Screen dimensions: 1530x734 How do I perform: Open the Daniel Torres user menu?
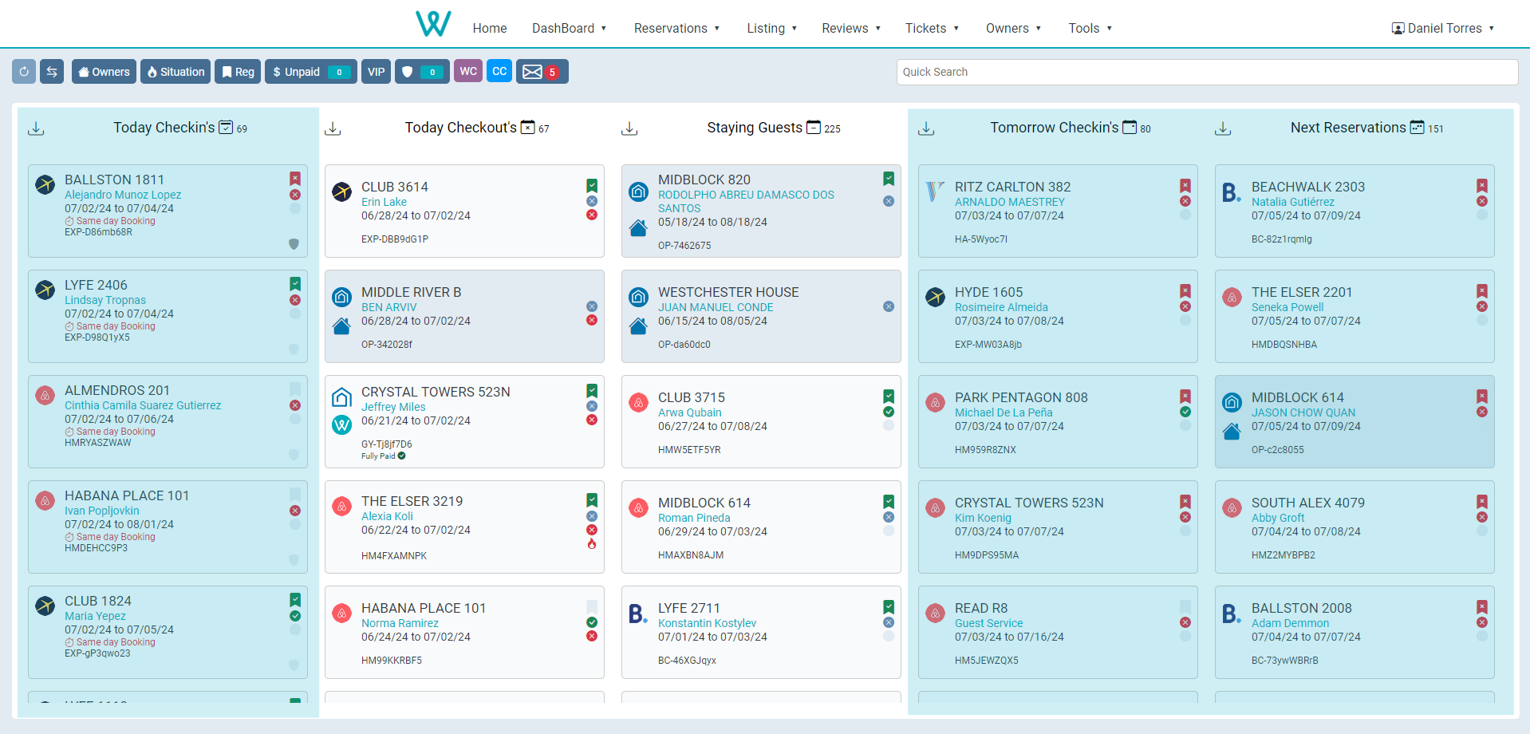coord(1443,28)
